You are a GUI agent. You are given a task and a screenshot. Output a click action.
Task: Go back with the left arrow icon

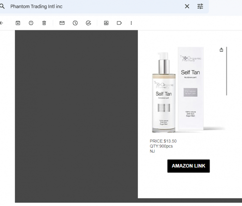(1, 23)
